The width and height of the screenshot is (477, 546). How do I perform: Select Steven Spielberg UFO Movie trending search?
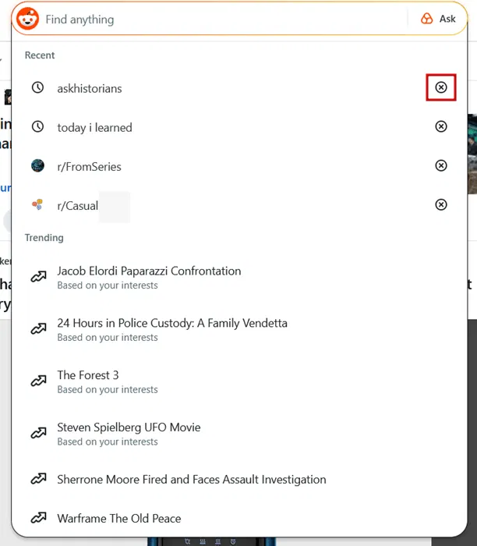(x=129, y=427)
